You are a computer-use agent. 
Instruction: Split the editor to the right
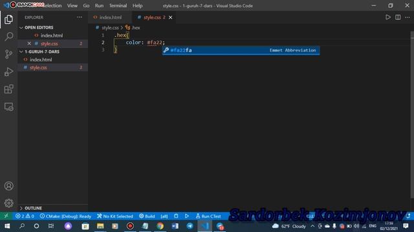coord(398,17)
